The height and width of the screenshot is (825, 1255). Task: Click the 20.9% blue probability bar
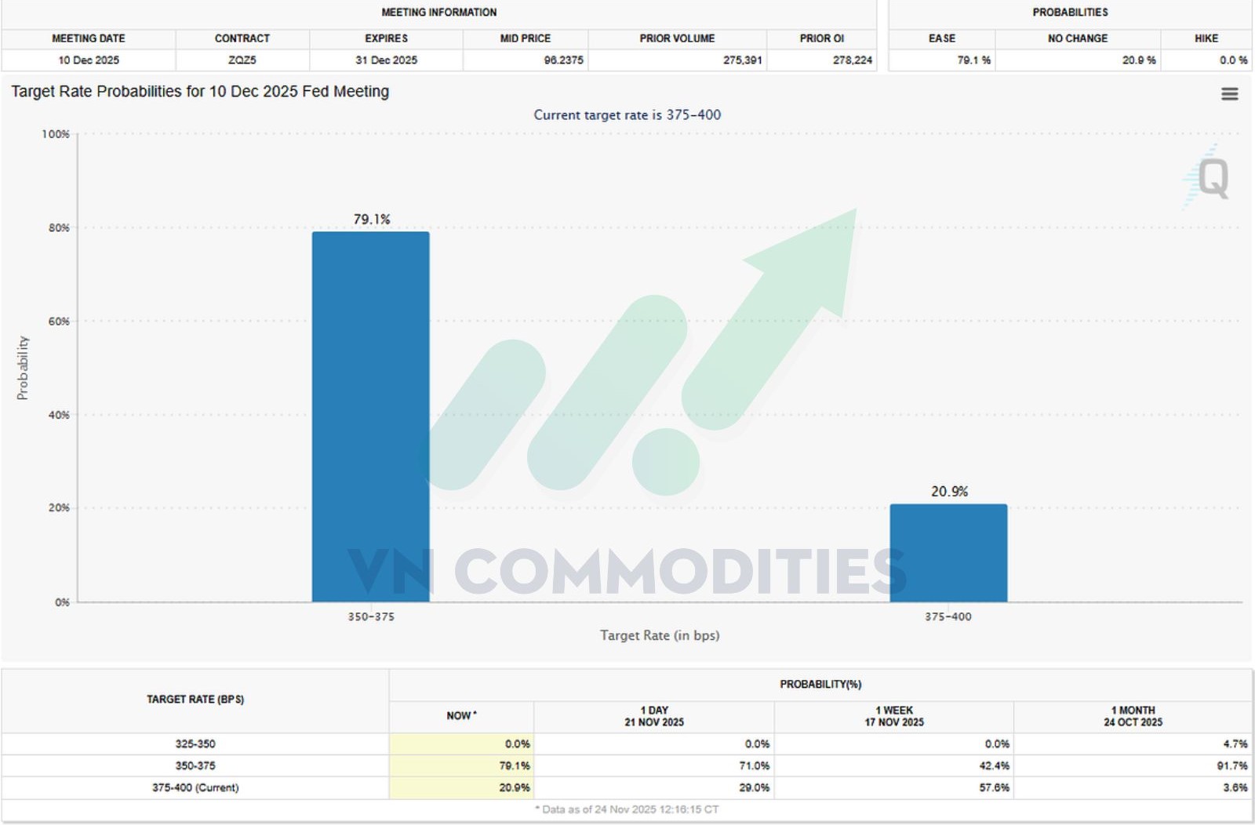coord(948,553)
